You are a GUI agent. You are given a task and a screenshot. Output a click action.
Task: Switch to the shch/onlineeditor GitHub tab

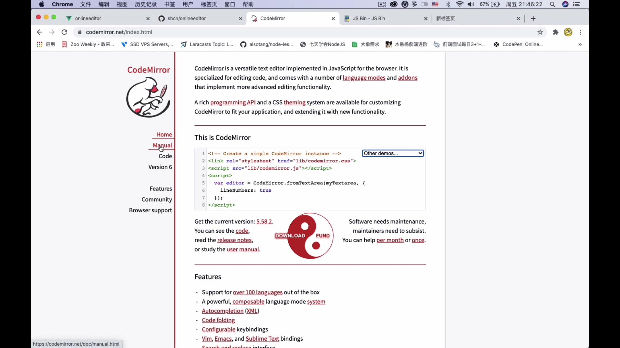pyautogui.click(x=201, y=19)
